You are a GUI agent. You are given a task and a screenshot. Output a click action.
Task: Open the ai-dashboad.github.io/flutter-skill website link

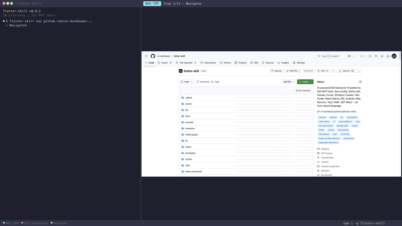(338, 111)
